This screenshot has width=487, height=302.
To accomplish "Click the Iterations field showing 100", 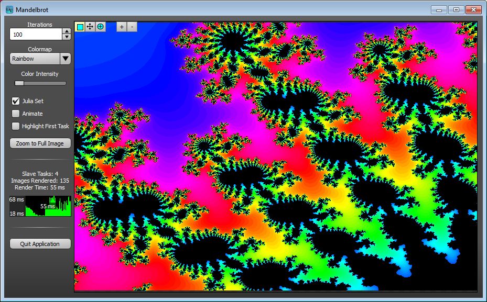I will tap(36, 35).
